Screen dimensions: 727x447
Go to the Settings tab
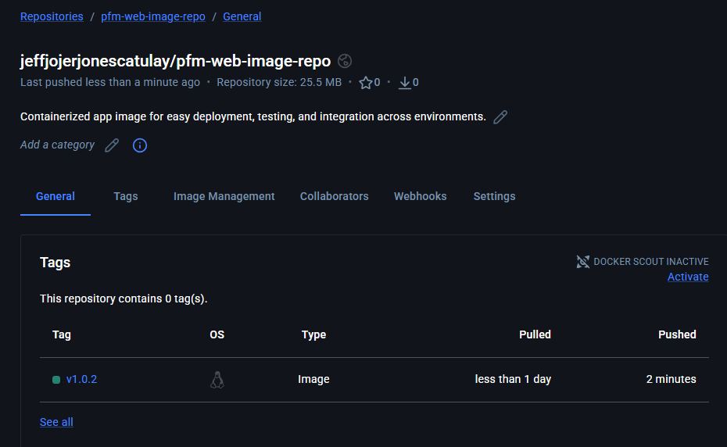[x=494, y=197]
